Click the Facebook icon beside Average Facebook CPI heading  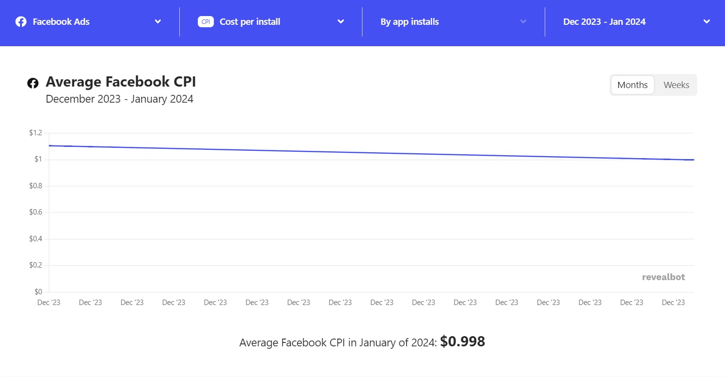(x=33, y=83)
